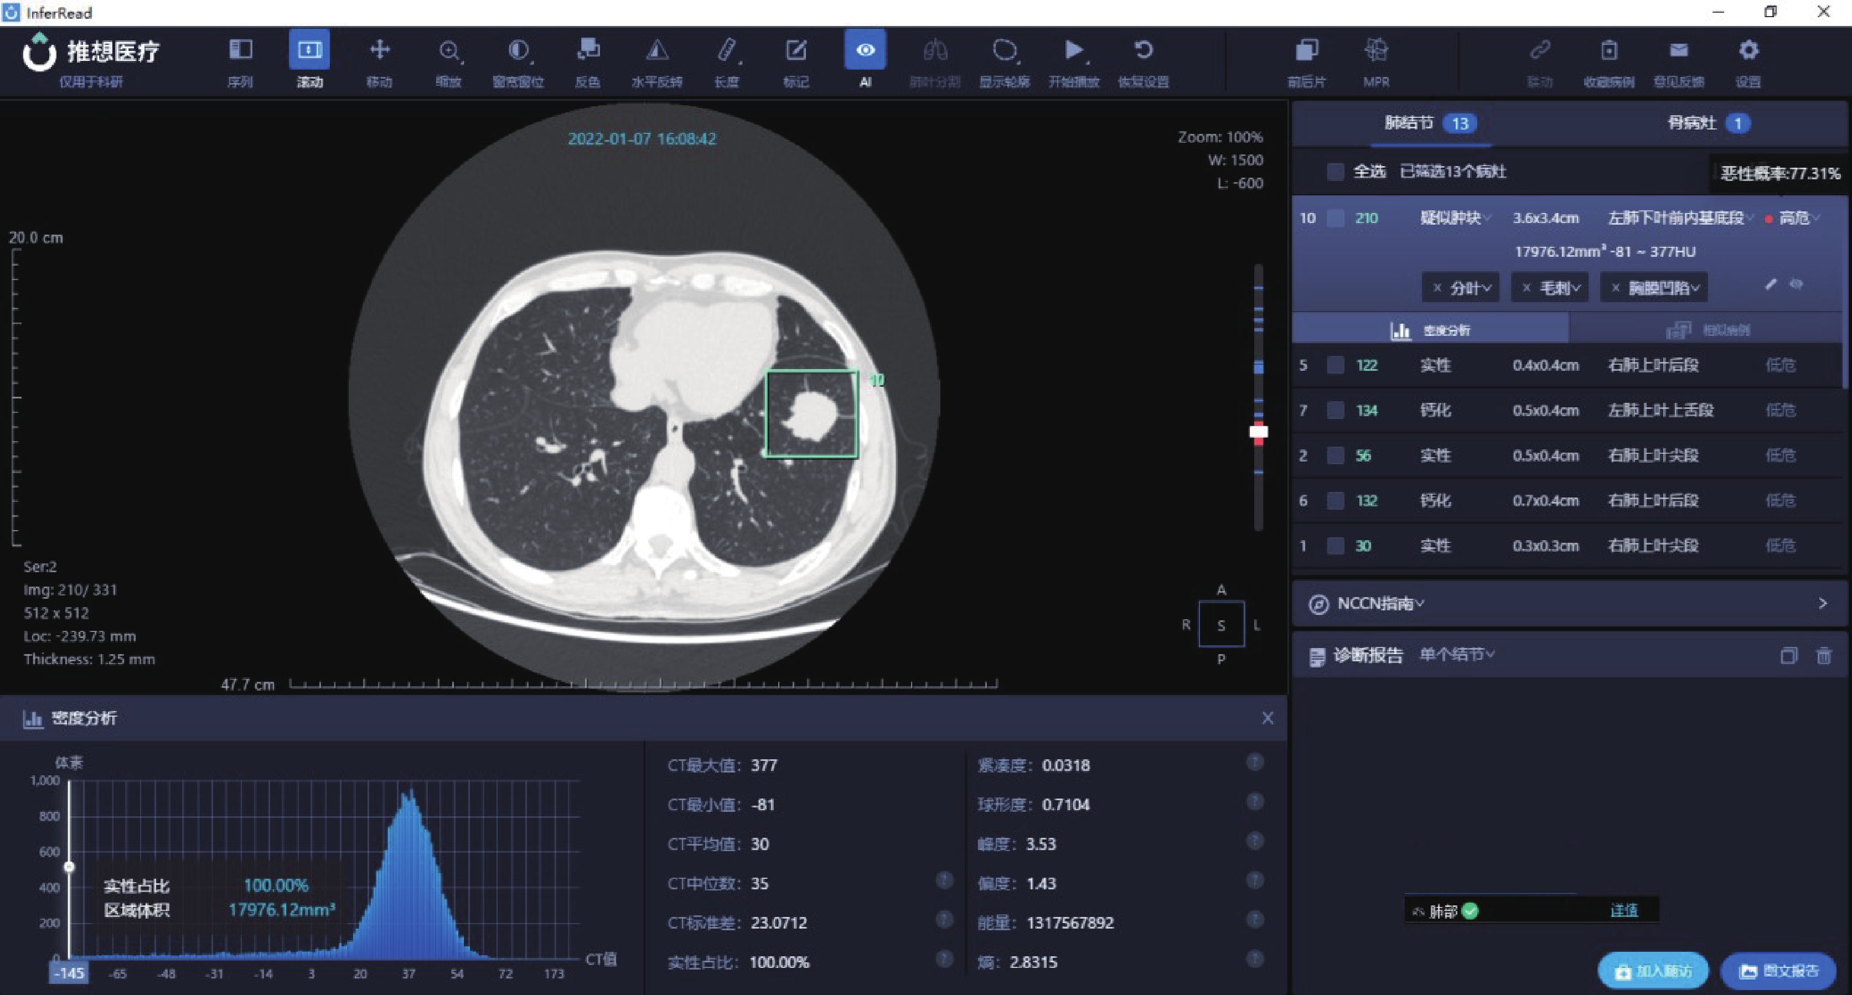This screenshot has width=1852, height=995.
Task: Open the 相似病例 similar cases sub-tab
Action: point(1708,330)
